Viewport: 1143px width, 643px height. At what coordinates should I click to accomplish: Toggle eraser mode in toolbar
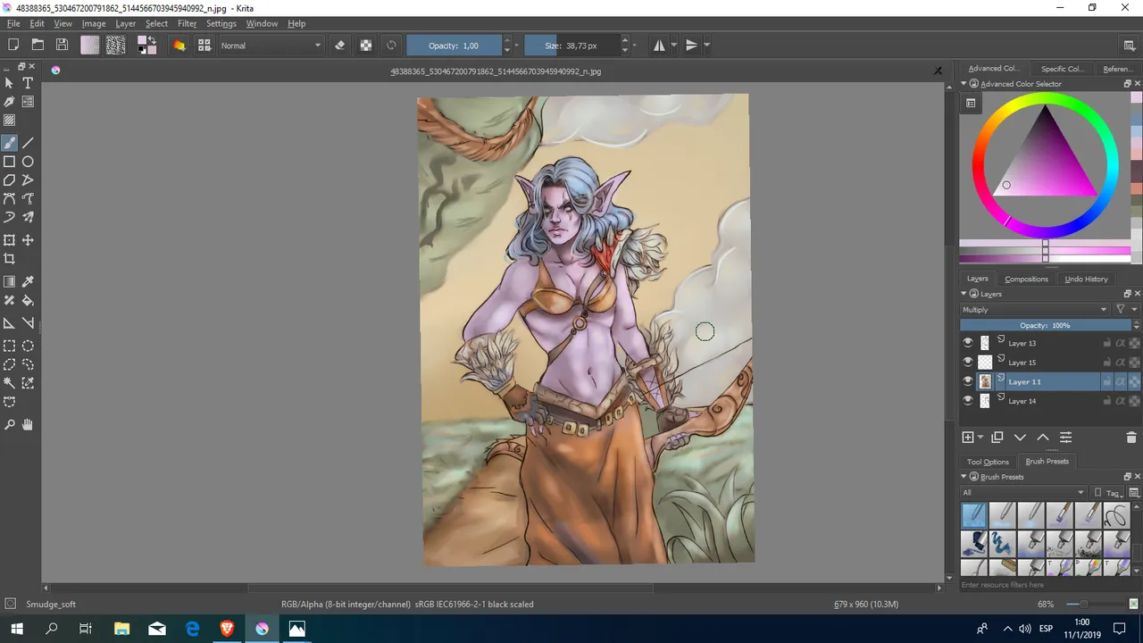(339, 46)
